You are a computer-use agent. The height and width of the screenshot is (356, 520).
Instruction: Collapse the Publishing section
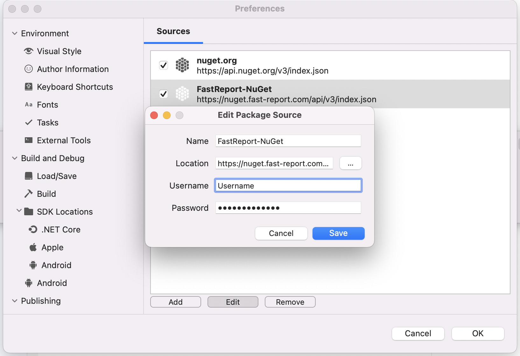[x=15, y=301]
